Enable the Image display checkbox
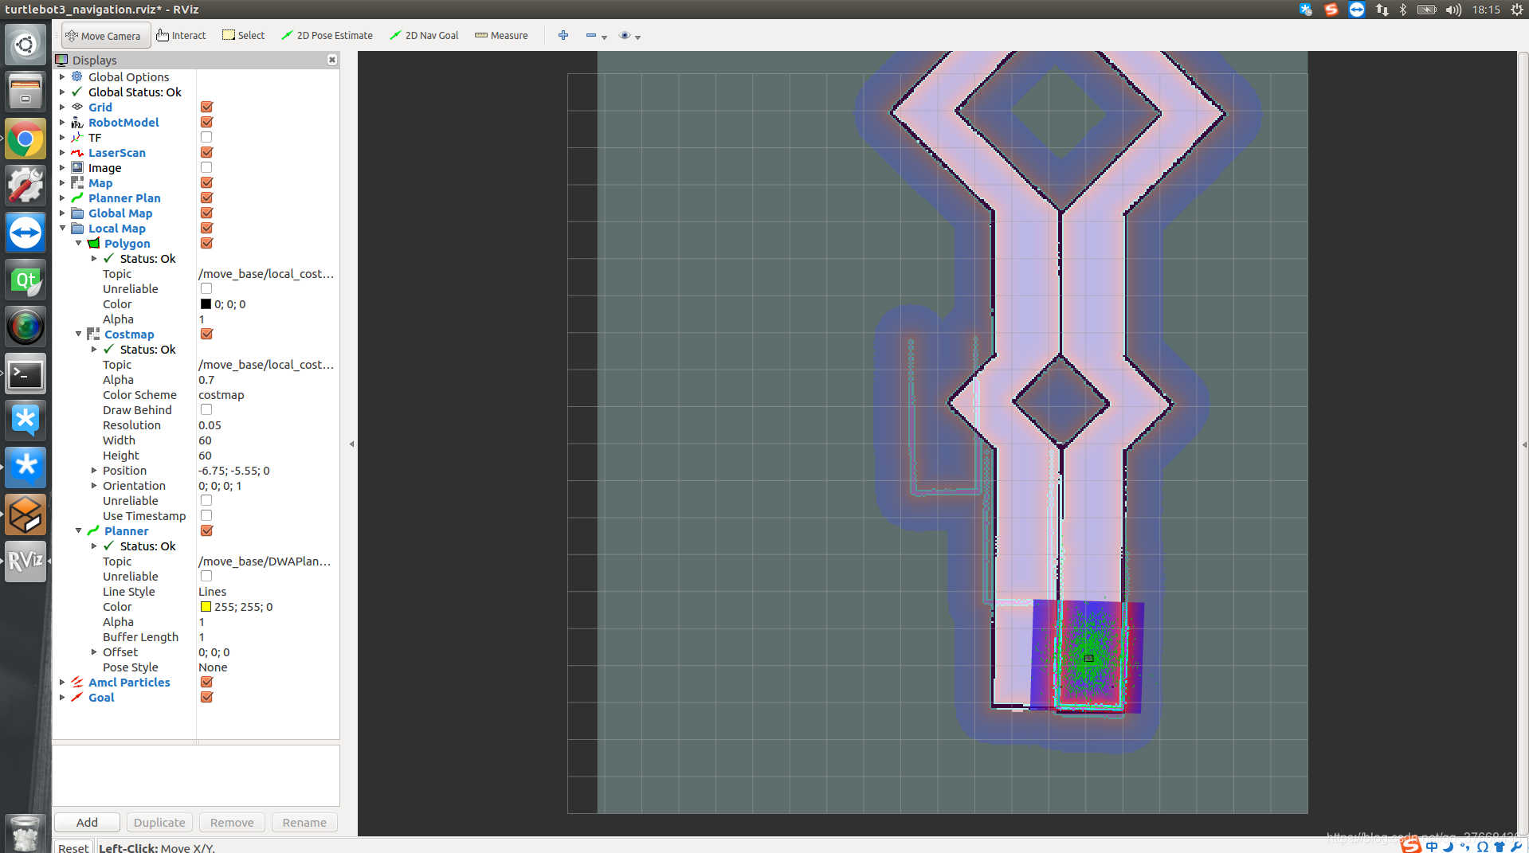 pyautogui.click(x=206, y=167)
